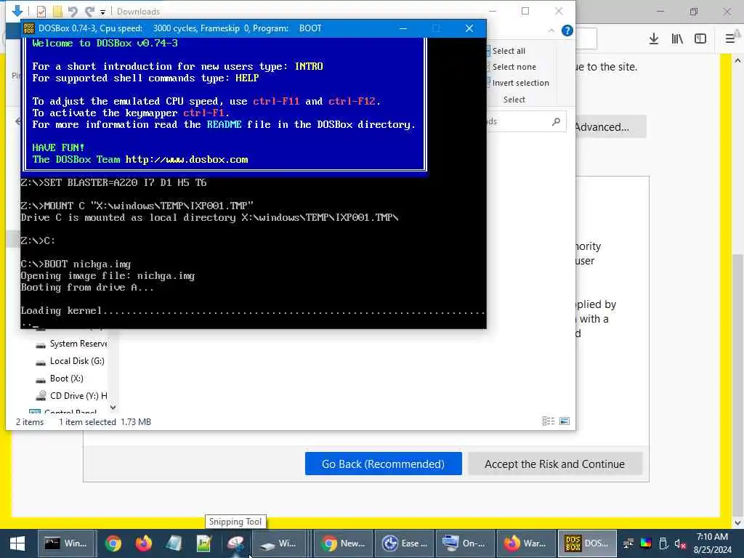Maximize the Downloads Explorer window
The width and height of the screenshot is (744, 558).
(525, 11)
